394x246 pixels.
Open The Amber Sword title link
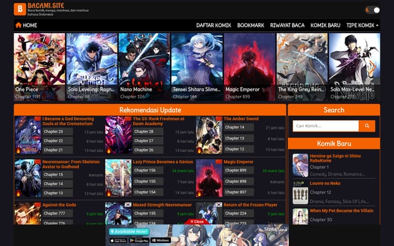point(241,119)
